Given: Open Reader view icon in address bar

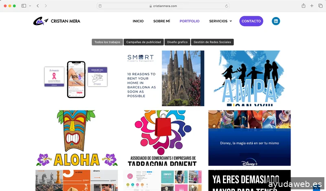Looking at the screenshot, I should tap(100, 6).
